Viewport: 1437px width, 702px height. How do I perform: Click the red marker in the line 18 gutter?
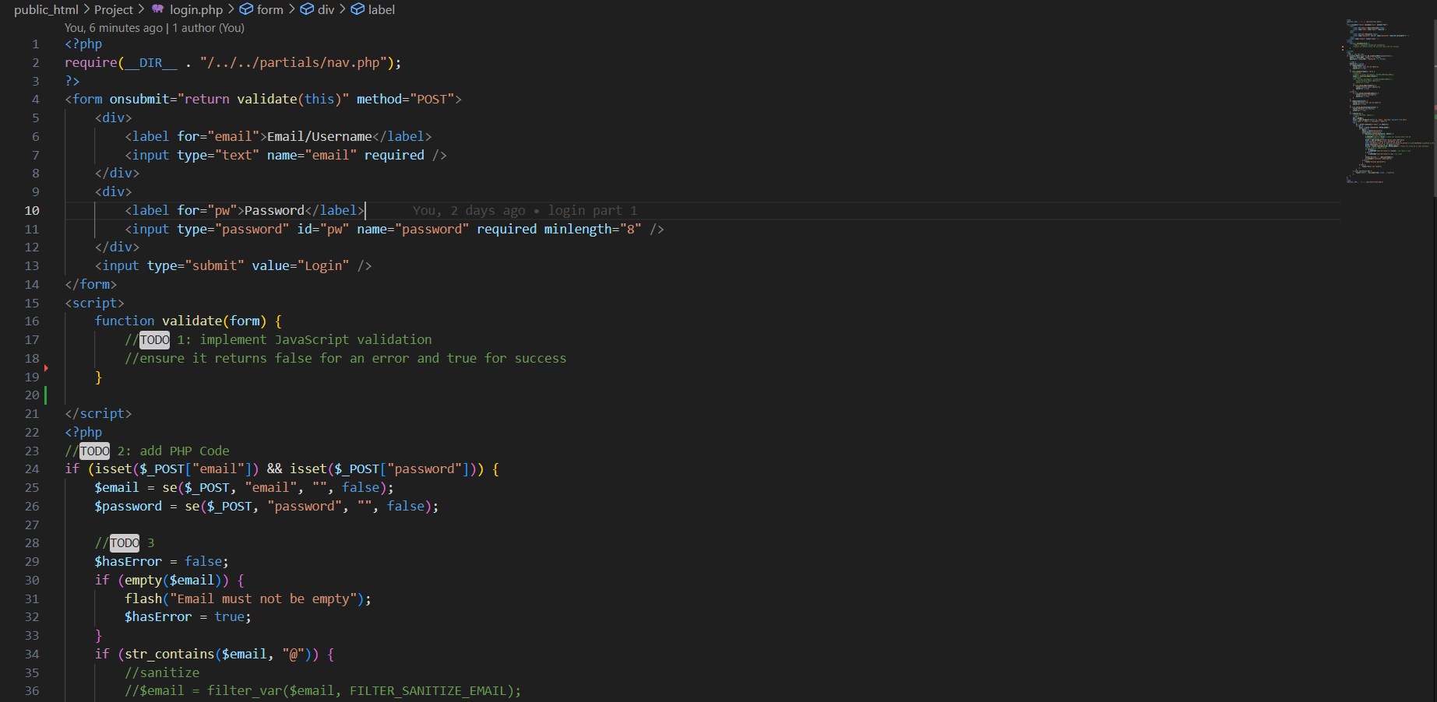pyautogui.click(x=45, y=368)
